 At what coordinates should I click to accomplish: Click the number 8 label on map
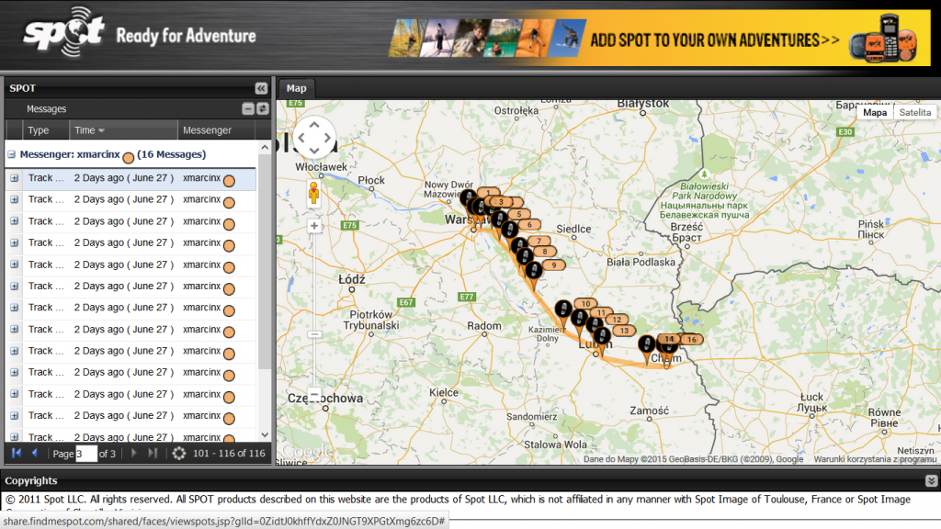tap(545, 252)
